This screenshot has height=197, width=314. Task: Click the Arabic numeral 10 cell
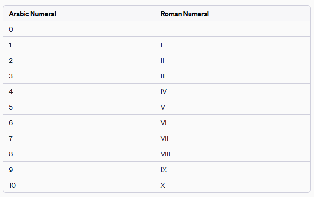(x=13, y=185)
